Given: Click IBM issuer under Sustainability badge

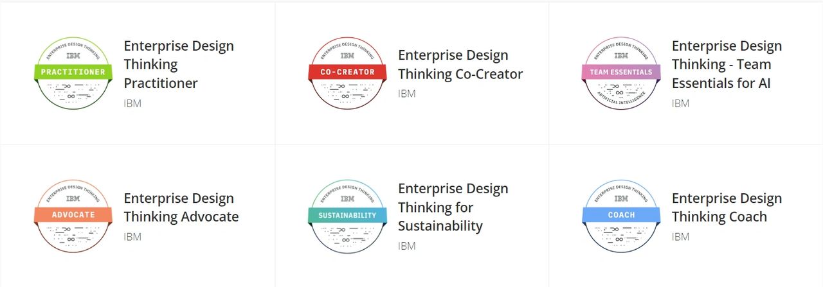Looking at the screenshot, I should [407, 246].
